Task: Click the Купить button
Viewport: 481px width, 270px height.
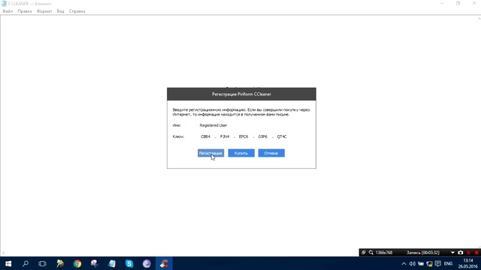Action: pyautogui.click(x=241, y=153)
